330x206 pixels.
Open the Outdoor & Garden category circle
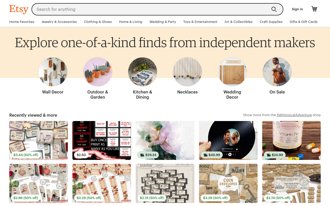click(x=98, y=72)
